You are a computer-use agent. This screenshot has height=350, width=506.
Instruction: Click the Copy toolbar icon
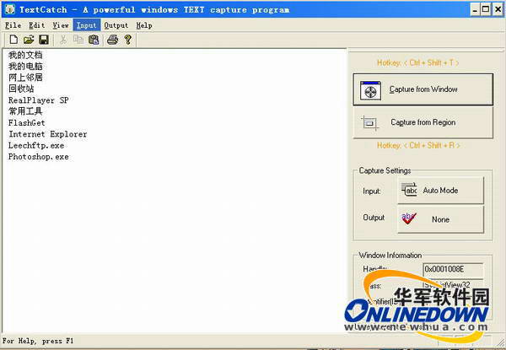click(78, 40)
